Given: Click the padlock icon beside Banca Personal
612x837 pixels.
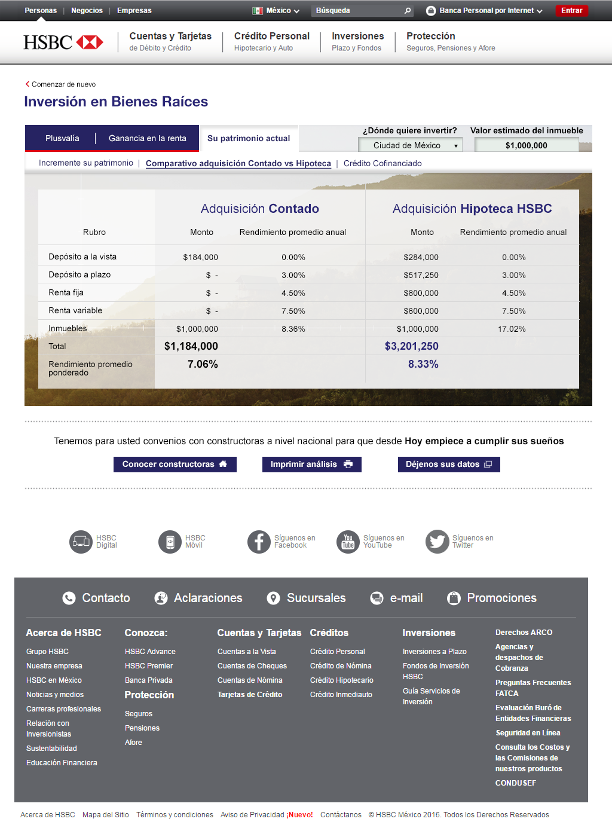Looking at the screenshot, I should pos(431,11).
